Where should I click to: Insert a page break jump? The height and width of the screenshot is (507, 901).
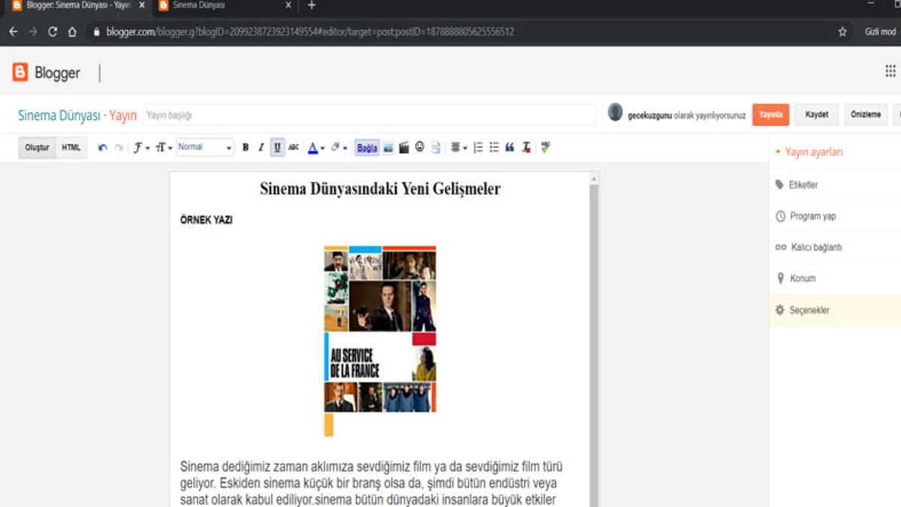click(x=435, y=147)
